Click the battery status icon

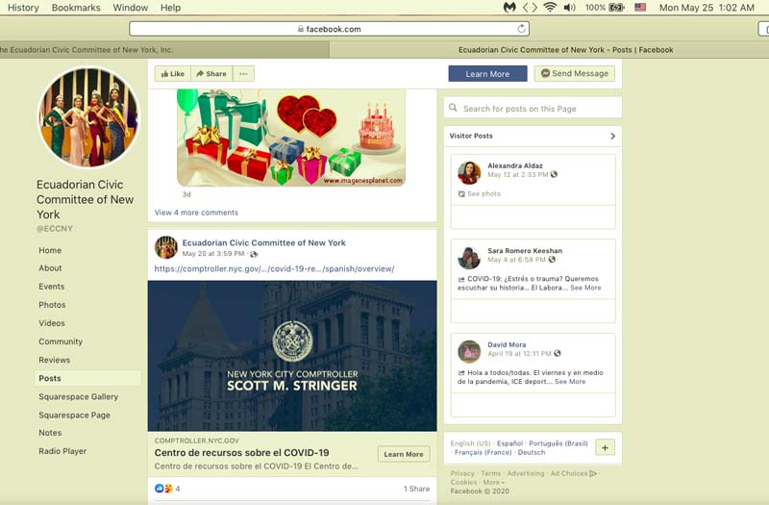pos(616,8)
